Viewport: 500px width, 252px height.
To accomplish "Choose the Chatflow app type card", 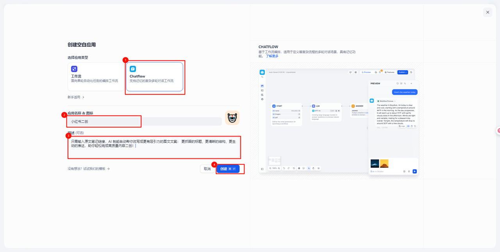I will [x=154, y=76].
